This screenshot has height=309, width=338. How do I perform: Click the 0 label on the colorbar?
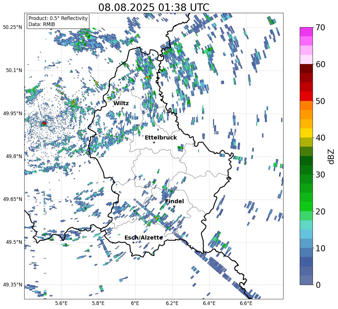coord(318,285)
